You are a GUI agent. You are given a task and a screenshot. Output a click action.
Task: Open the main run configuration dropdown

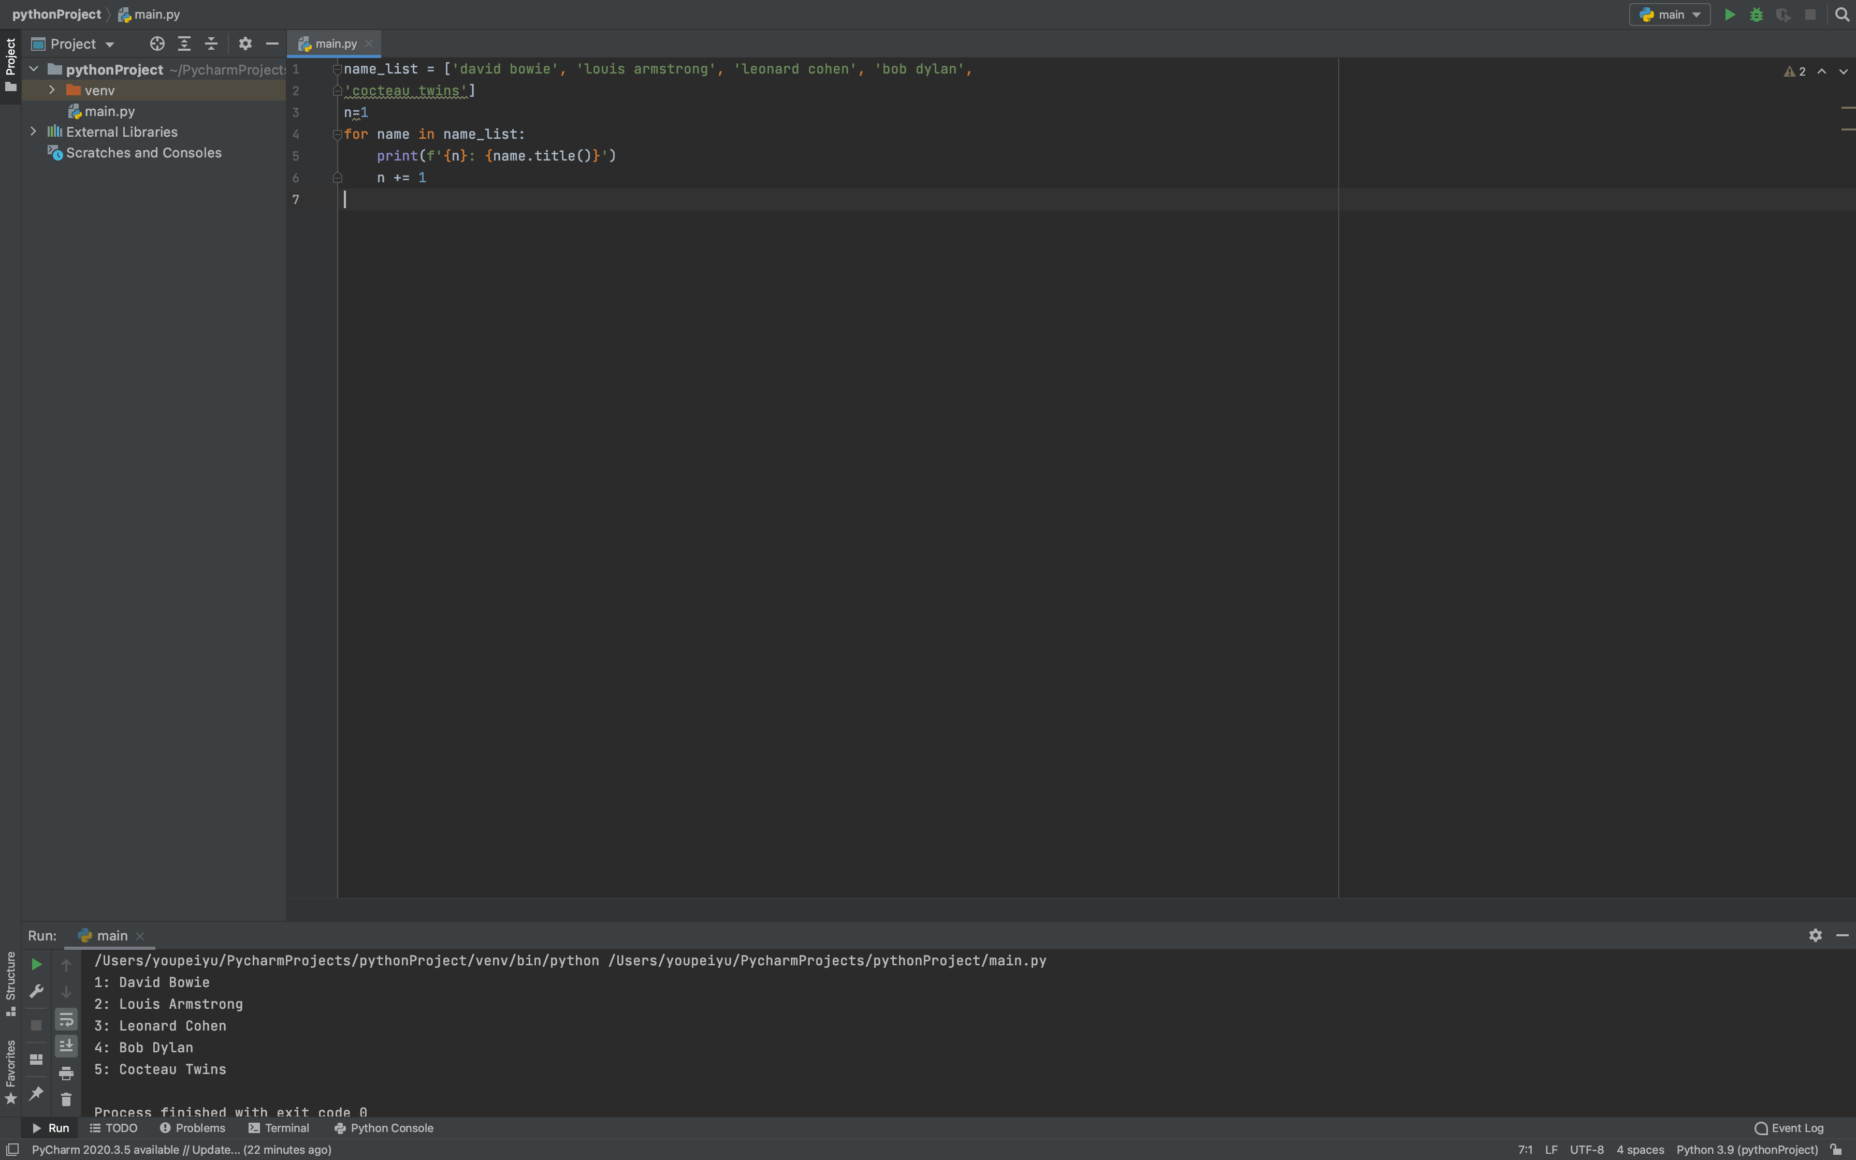click(x=1670, y=15)
